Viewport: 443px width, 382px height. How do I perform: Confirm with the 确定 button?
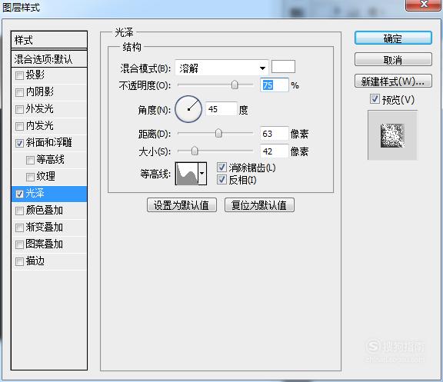tap(393, 38)
